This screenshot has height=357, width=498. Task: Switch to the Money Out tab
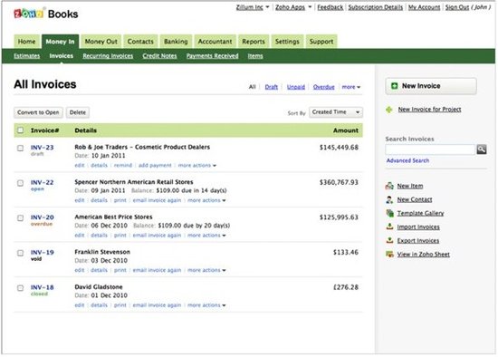coord(101,42)
